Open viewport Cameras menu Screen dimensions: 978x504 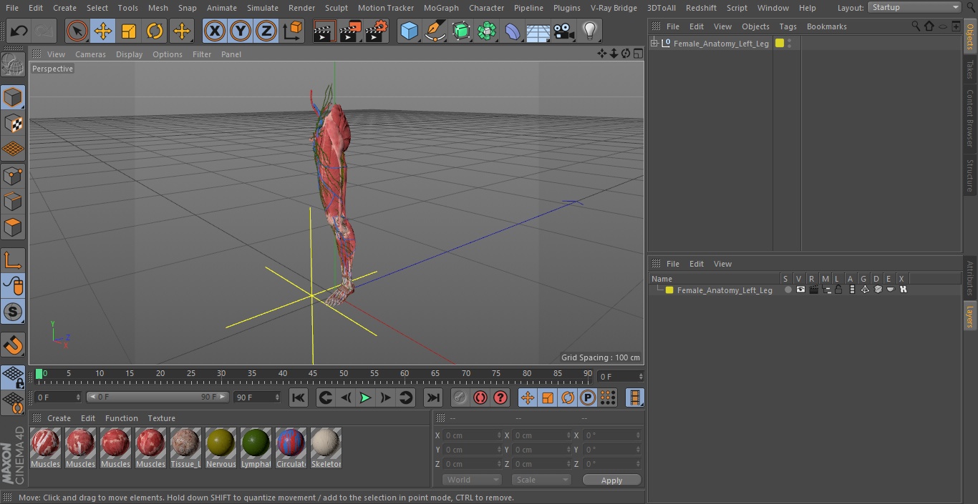(x=90, y=54)
